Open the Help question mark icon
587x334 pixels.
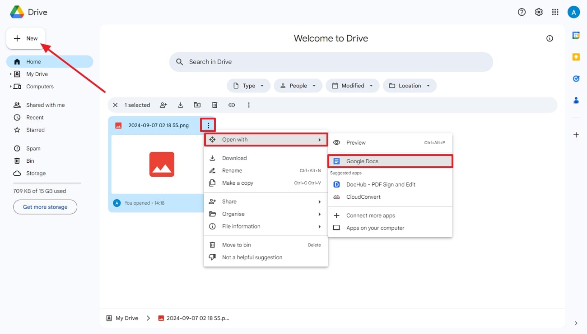(x=522, y=12)
